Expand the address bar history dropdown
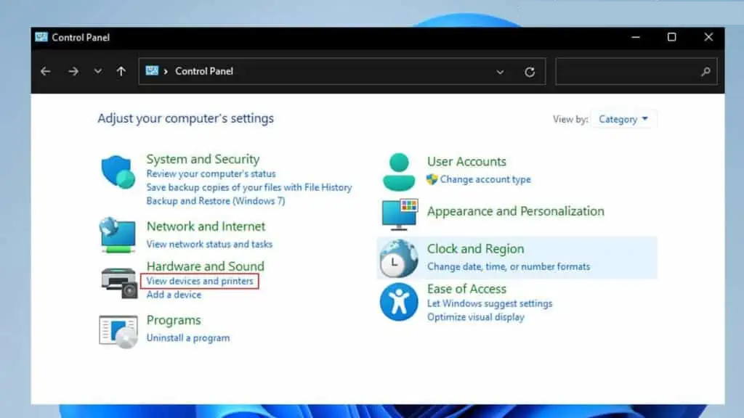Screen dimensions: 744x418 pyautogui.click(x=500, y=72)
